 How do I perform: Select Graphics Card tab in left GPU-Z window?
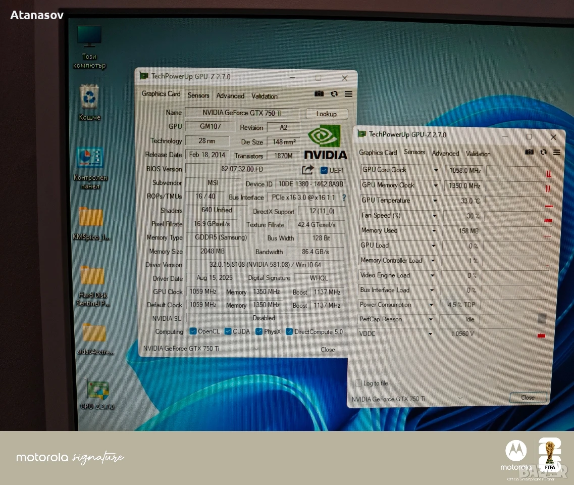pos(161,94)
